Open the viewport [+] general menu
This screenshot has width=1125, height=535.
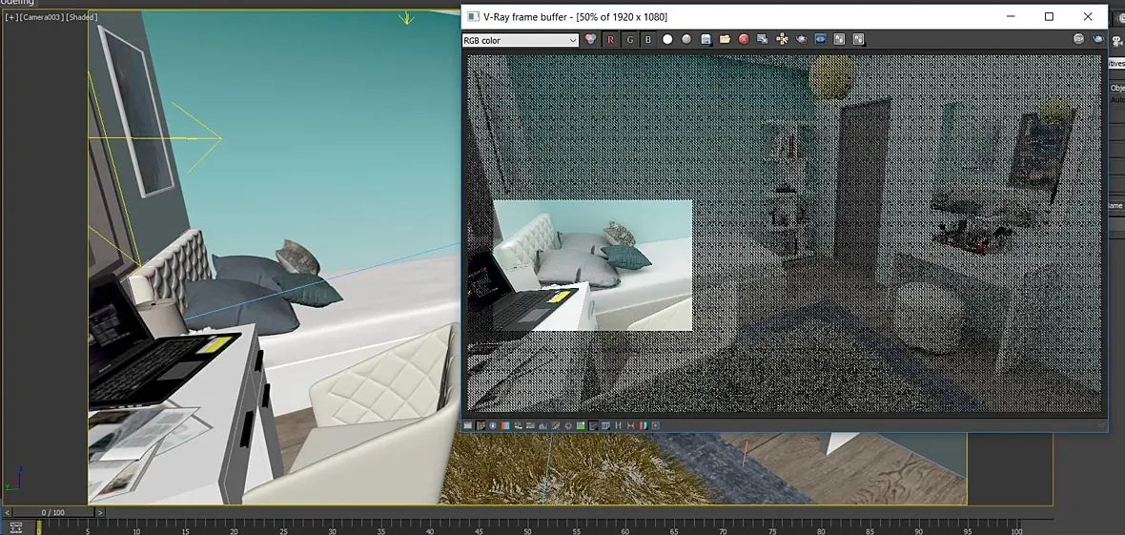tap(11, 18)
